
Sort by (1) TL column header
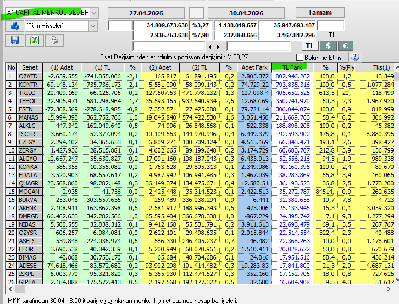(103, 67)
